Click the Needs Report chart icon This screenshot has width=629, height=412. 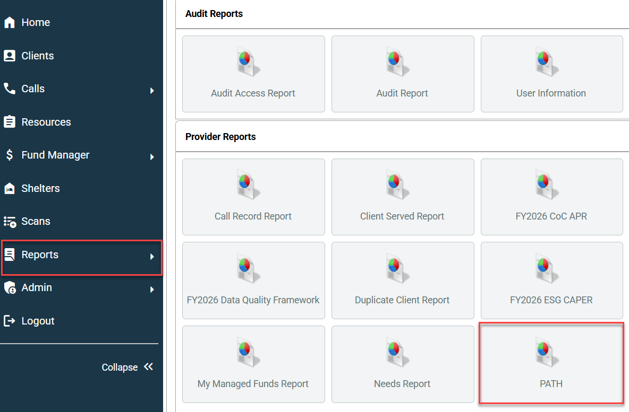(x=397, y=352)
